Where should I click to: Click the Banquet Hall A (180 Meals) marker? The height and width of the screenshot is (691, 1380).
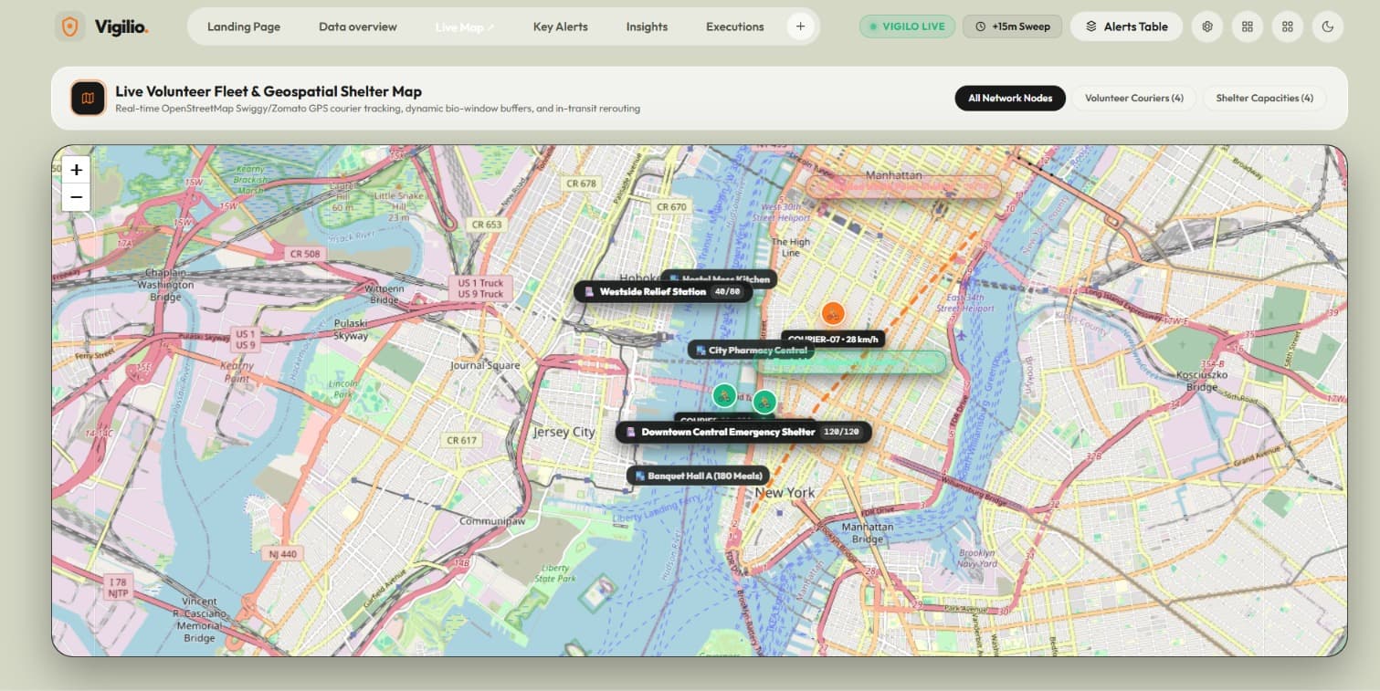tap(699, 476)
